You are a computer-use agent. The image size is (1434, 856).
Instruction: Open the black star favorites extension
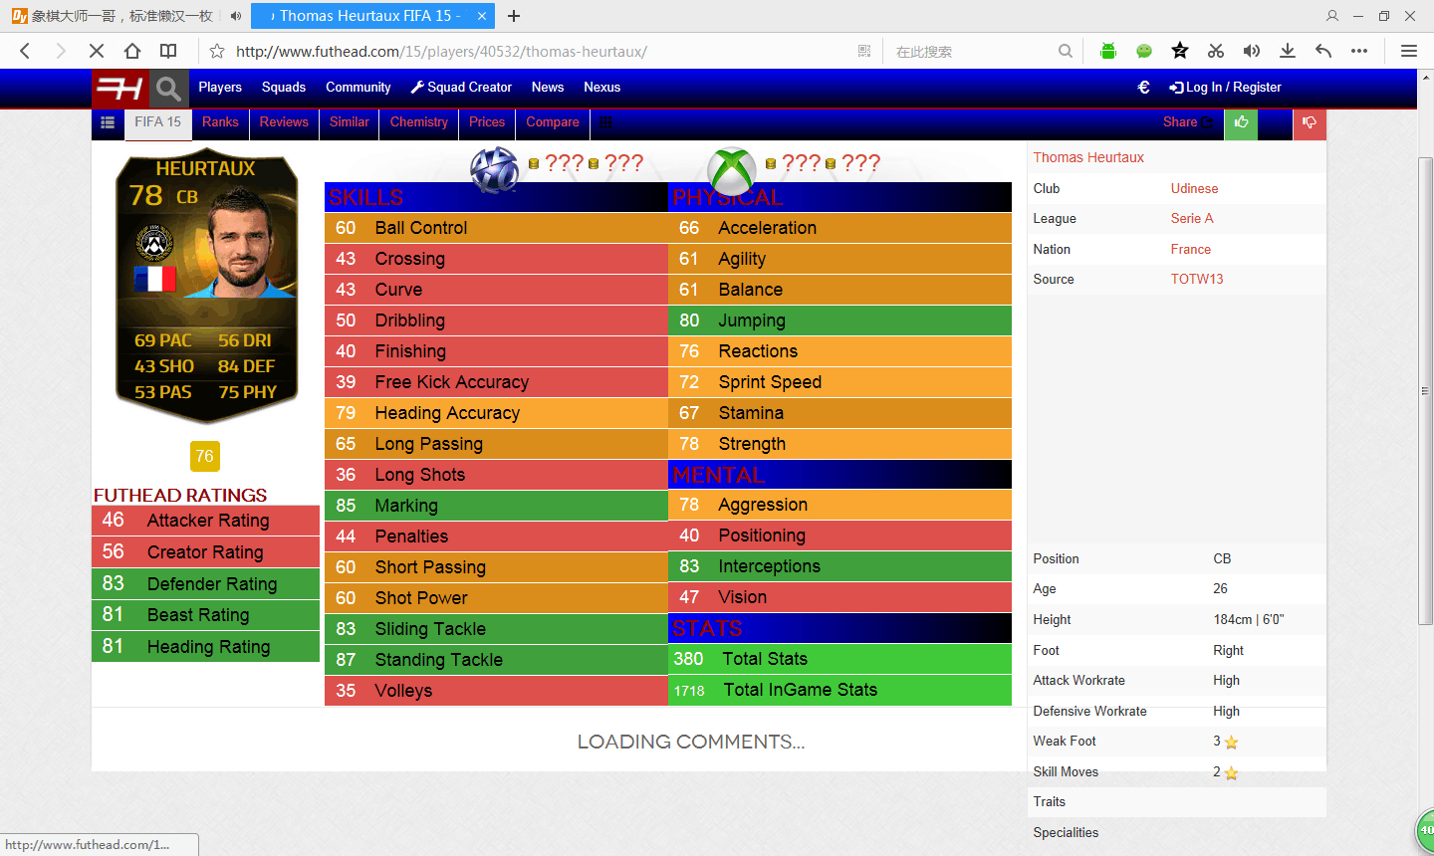(1180, 51)
